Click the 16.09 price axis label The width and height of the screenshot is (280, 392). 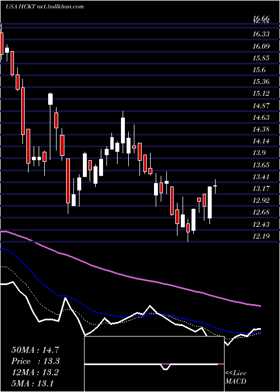pos(261,46)
